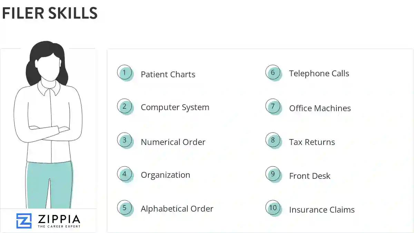Open the Front Desk skill entry

coord(309,176)
